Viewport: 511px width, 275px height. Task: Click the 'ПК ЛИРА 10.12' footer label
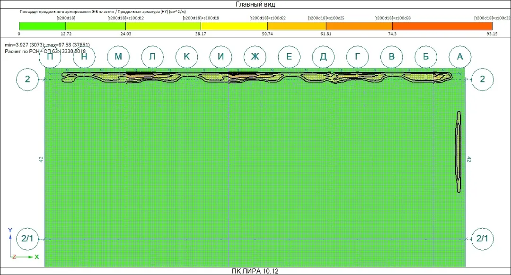(255, 271)
